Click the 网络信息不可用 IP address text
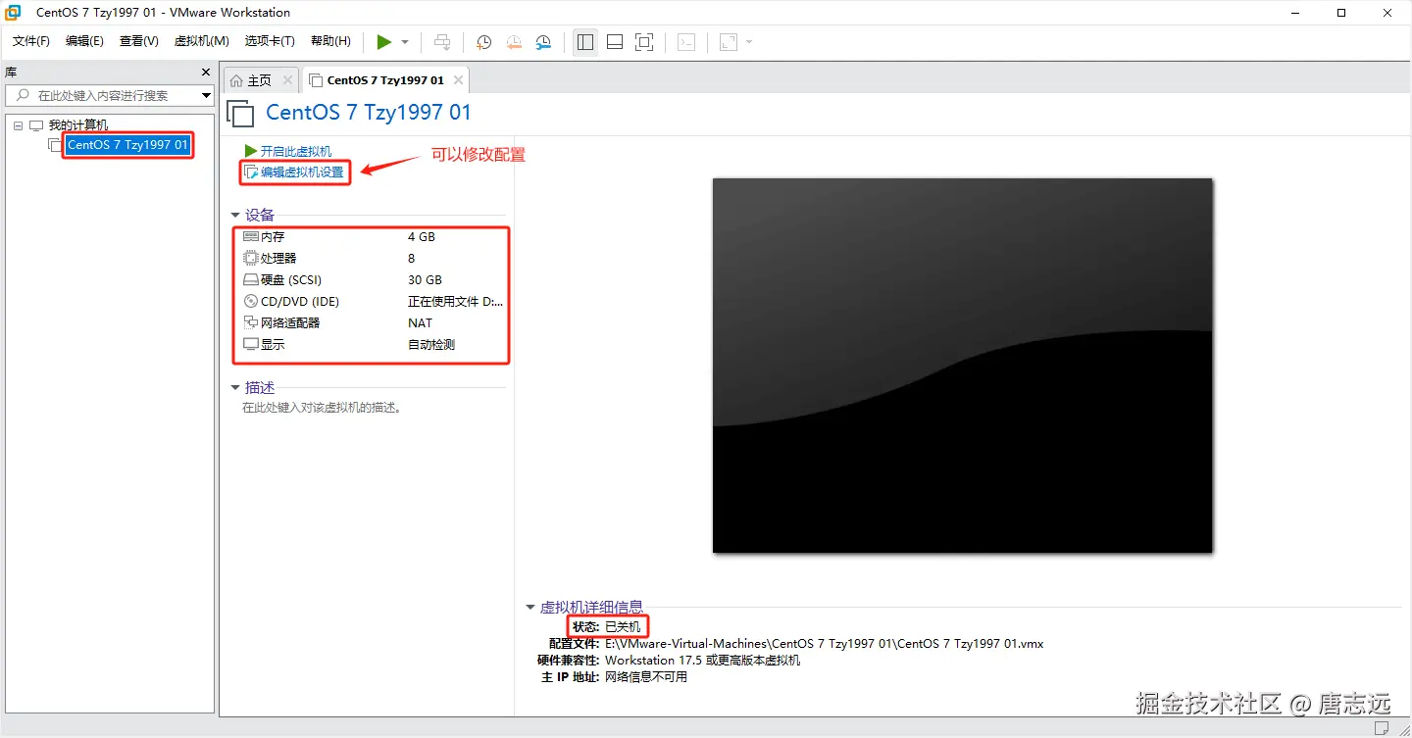The image size is (1412, 738). coord(646,677)
